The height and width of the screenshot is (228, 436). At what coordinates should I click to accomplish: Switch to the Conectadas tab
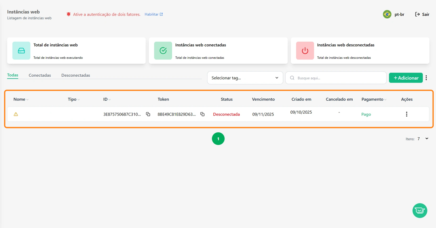tap(40, 75)
